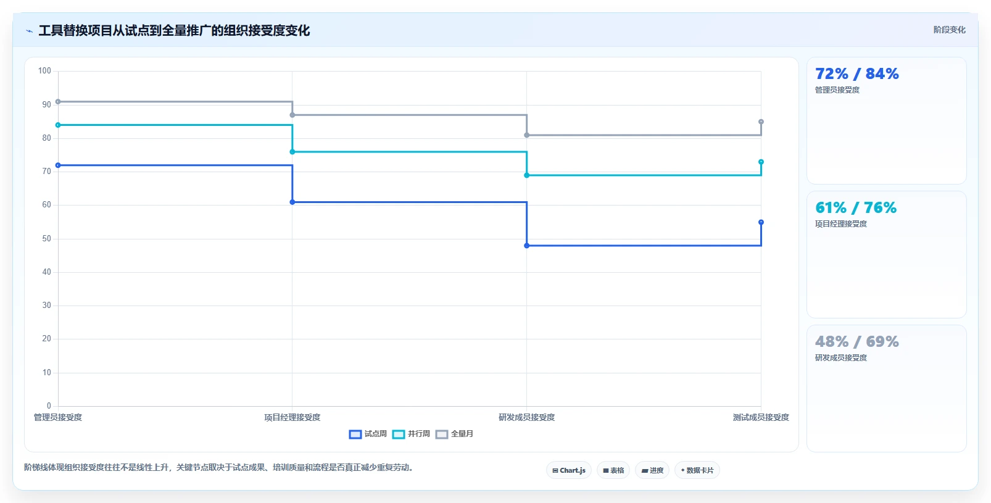The width and height of the screenshot is (991, 503).
Task: Click the cyan 69 point at 研发成员接受度
Action: click(526, 175)
